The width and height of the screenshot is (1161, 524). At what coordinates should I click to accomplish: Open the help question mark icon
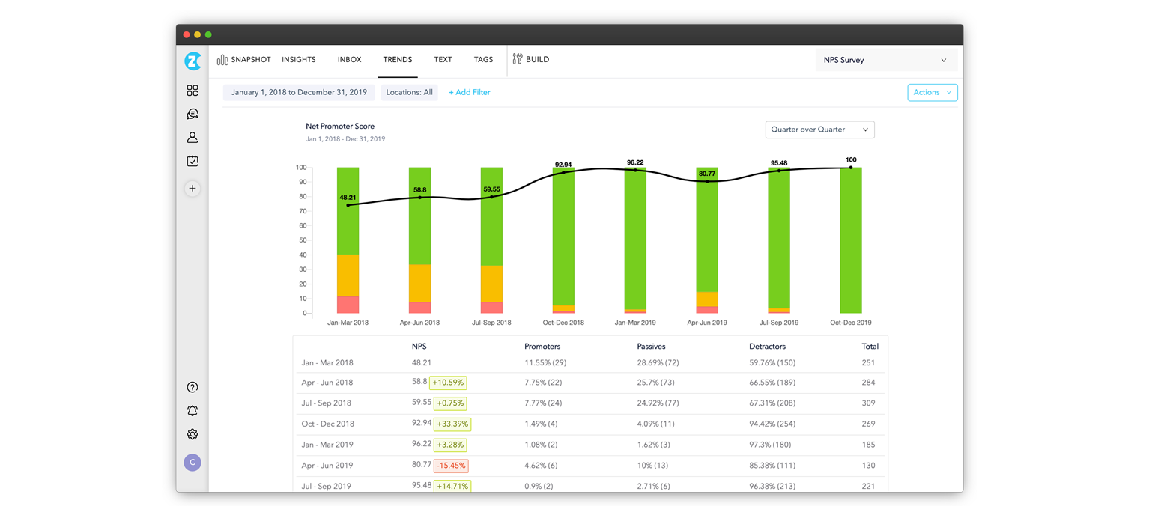[x=193, y=387]
